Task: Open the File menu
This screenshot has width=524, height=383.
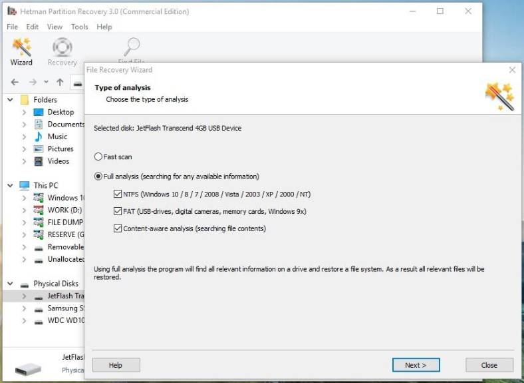Action: 12,27
